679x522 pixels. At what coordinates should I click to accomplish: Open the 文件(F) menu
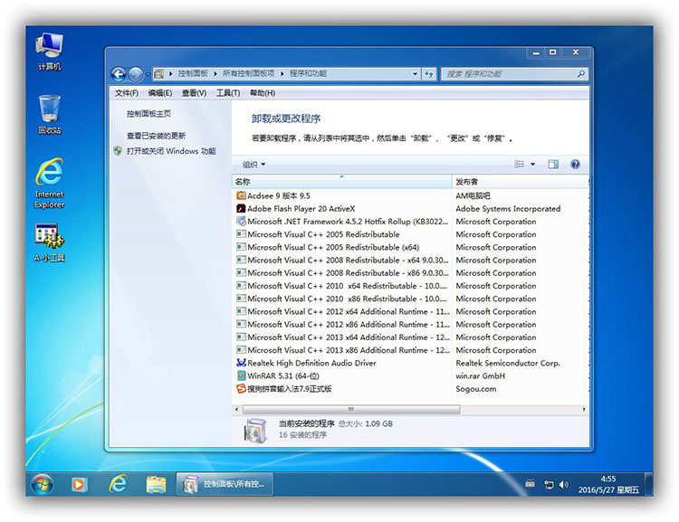point(127,93)
